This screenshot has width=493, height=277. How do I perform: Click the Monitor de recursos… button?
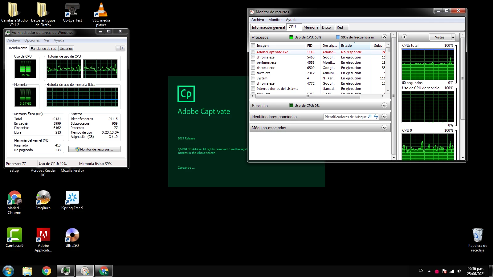click(94, 149)
